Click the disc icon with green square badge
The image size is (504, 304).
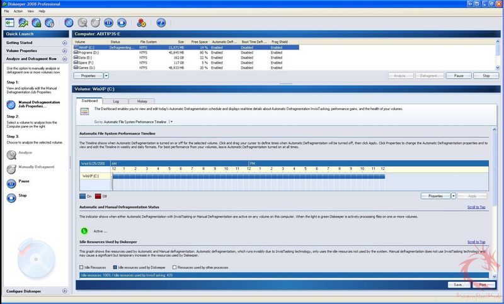point(37,23)
